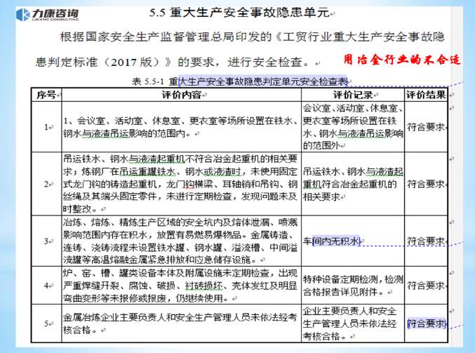Image resolution: width=475 pixels, height=353 pixels.
Task: Click highlighted 符合要求 result in row 5
Action: point(426,324)
